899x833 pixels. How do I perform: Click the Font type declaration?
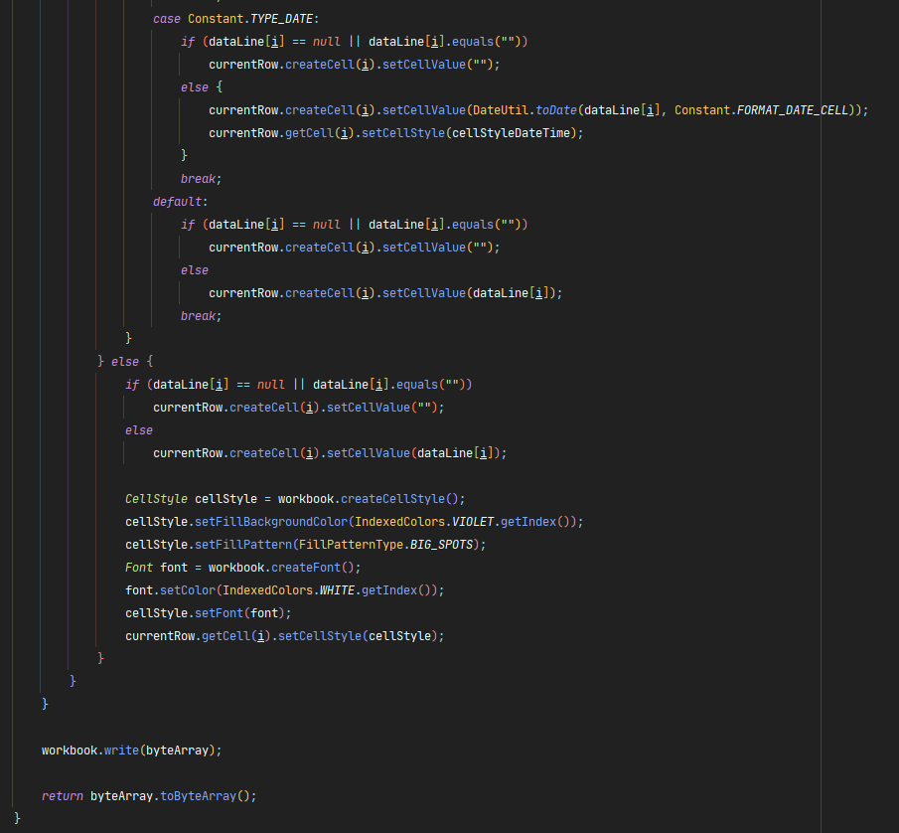pyautogui.click(x=139, y=568)
